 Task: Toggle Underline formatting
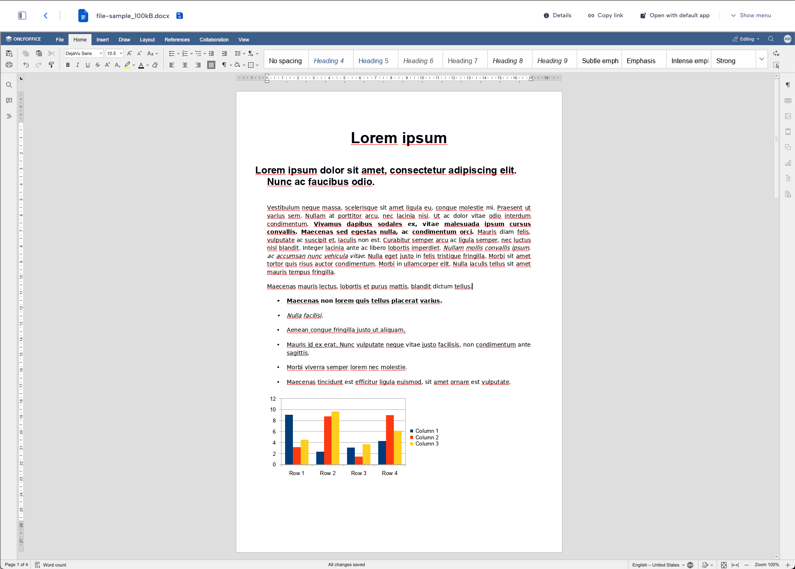[87, 65]
